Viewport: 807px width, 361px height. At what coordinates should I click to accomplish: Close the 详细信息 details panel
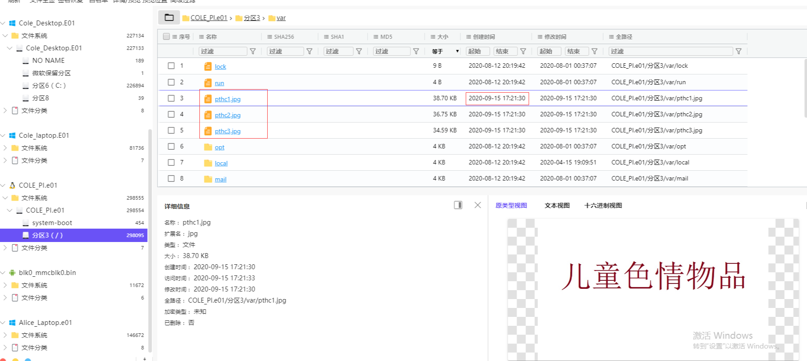click(478, 205)
